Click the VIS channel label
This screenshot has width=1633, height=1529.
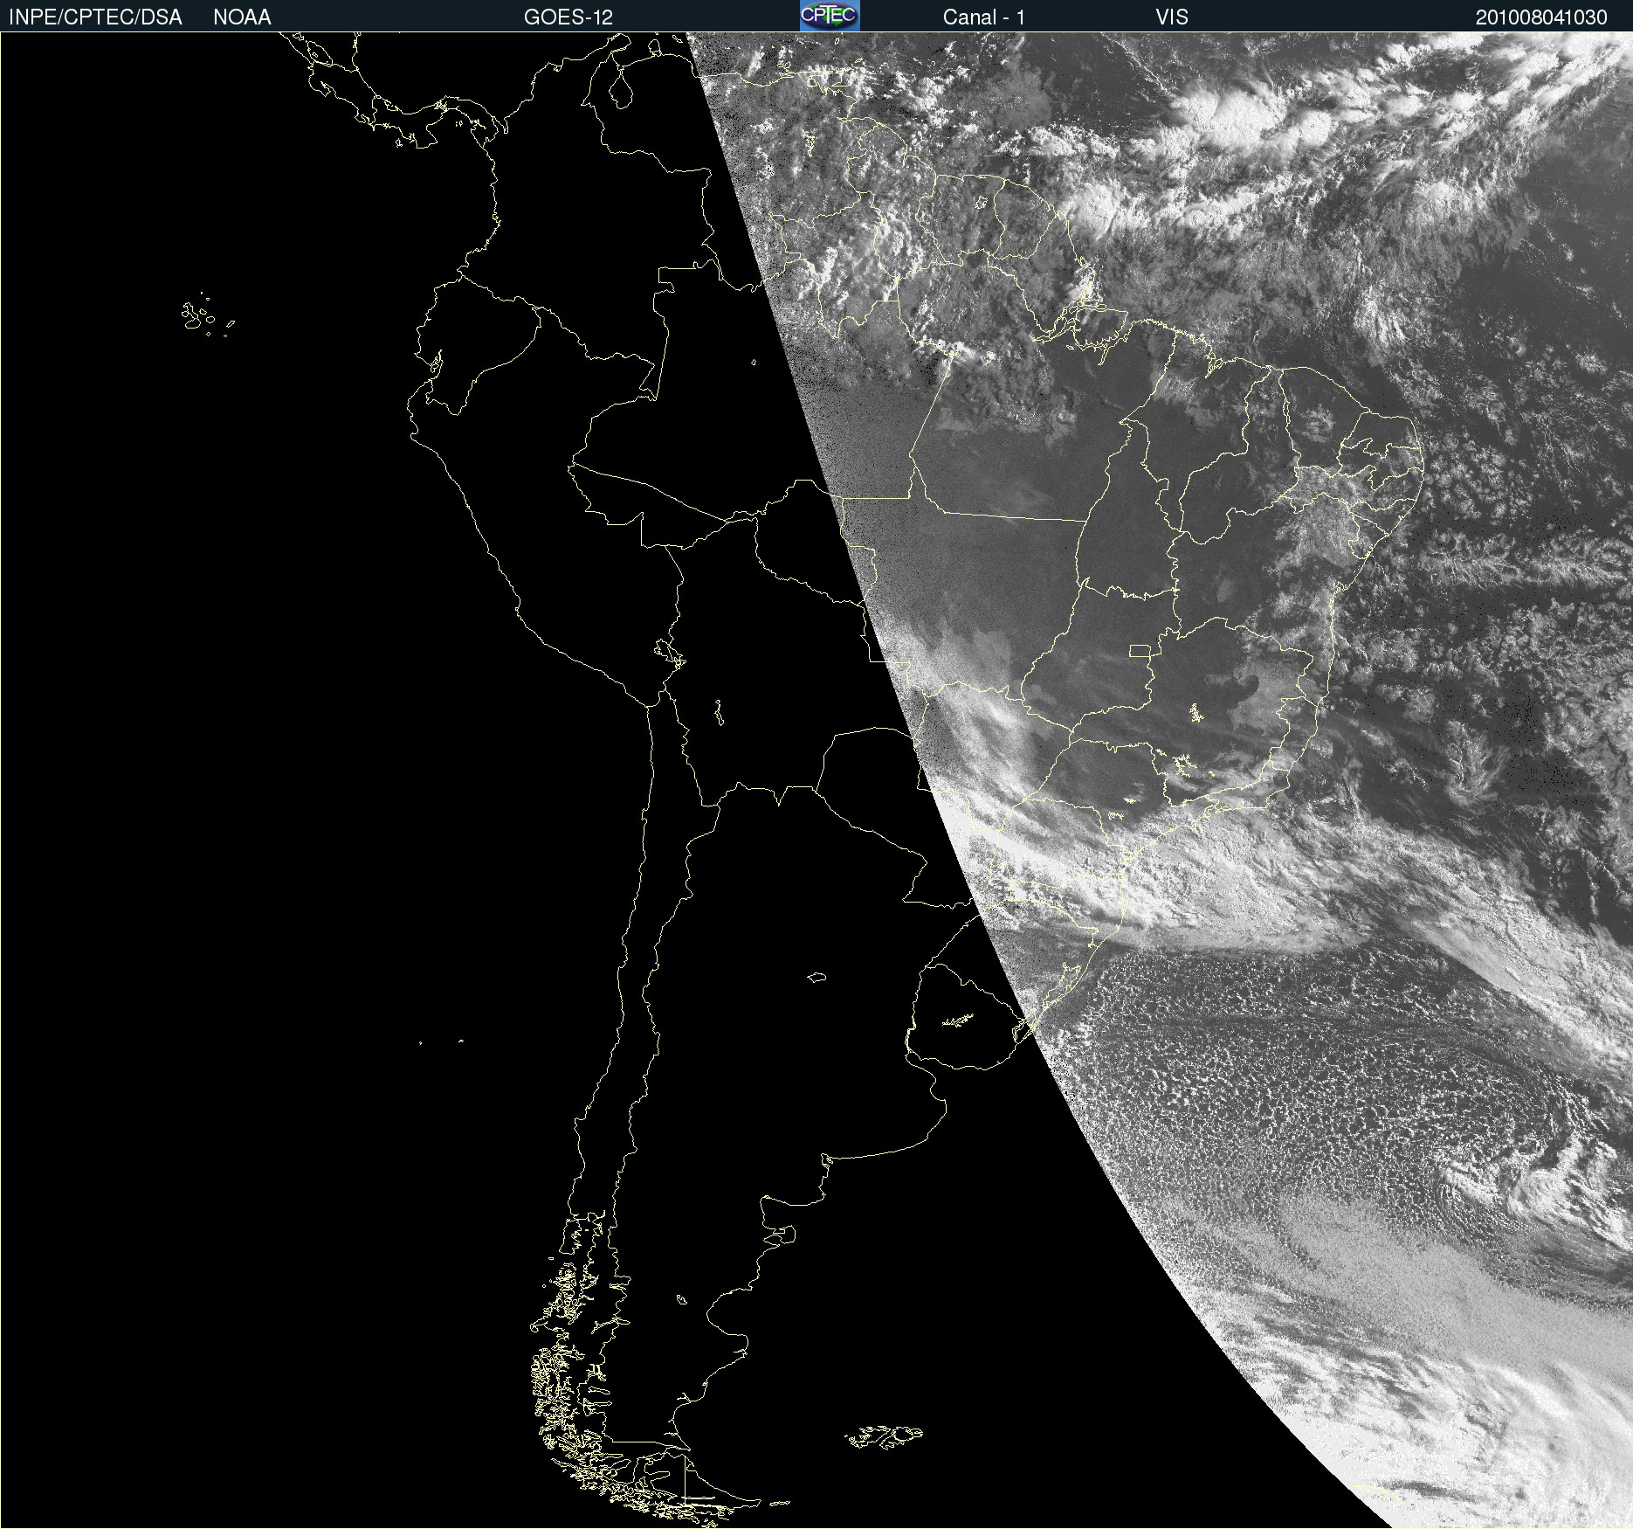tap(1172, 17)
